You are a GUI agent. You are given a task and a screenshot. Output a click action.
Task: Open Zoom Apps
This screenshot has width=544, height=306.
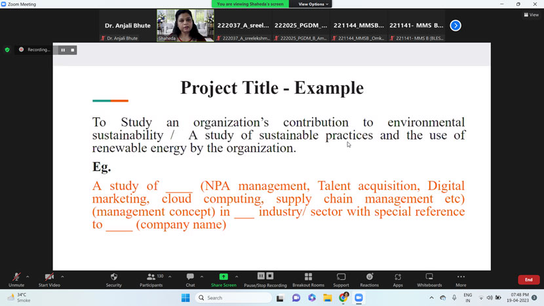click(x=398, y=280)
